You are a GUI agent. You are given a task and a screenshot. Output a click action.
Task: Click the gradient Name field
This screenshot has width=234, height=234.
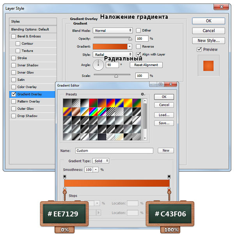pyautogui.click(x=114, y=151)
